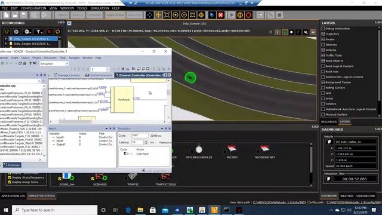Open the Simulation panel options dropdown arrow
382x215 pixels.
tap(162, 128)
